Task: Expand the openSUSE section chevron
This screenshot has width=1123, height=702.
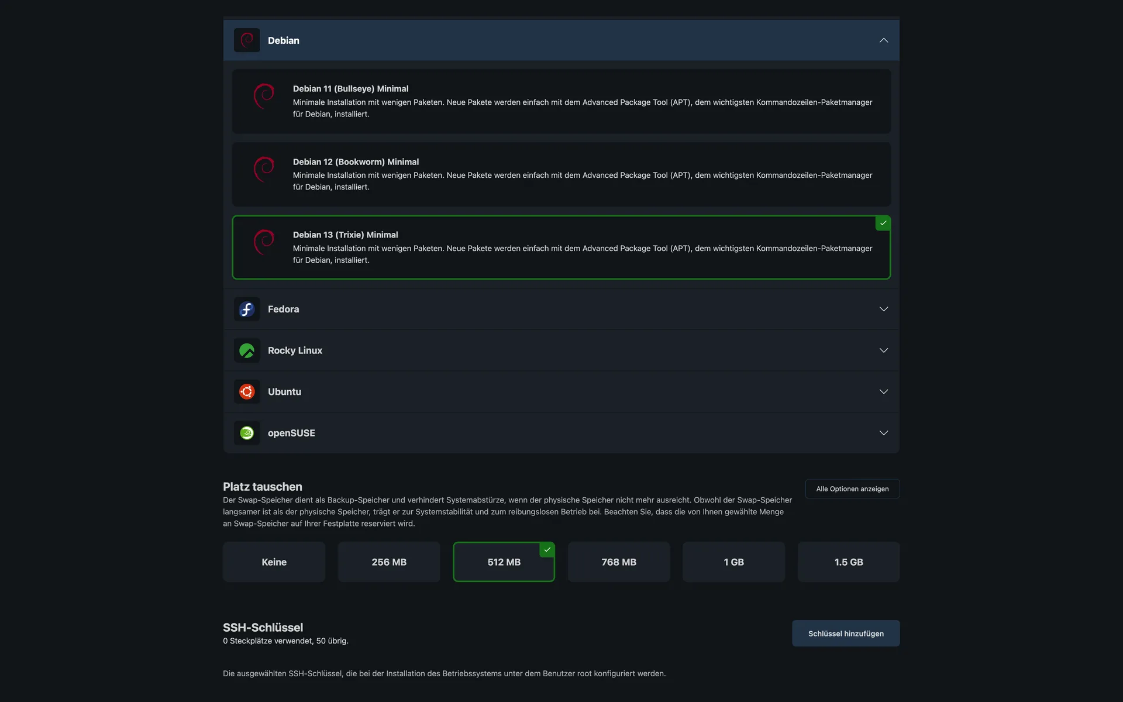Action: pyautogui.click(x=884, y=433)
